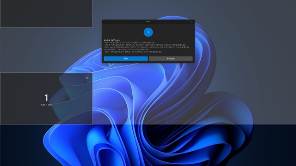Grab the dialog's top drag handle bar

148,22
